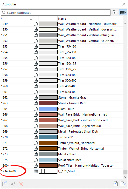Click surface icon for Timber_Walnut_Horizontal
The width and height of the screenshot is (128, 189).
[36, 143]
